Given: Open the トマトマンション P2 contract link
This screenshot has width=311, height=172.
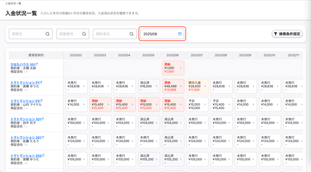Looking at the screenshot, I should pyautogui.click(x=25, y=101).
